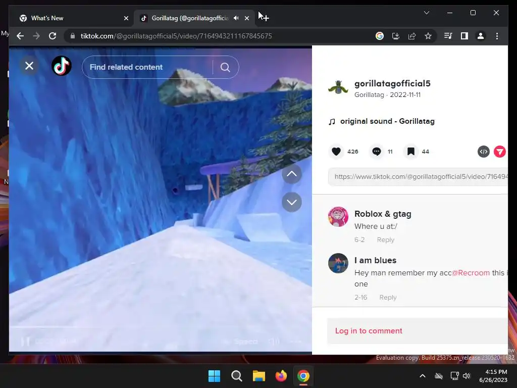Open File Explorer from taskbar

pyautogui.click(x=259, y=376)
